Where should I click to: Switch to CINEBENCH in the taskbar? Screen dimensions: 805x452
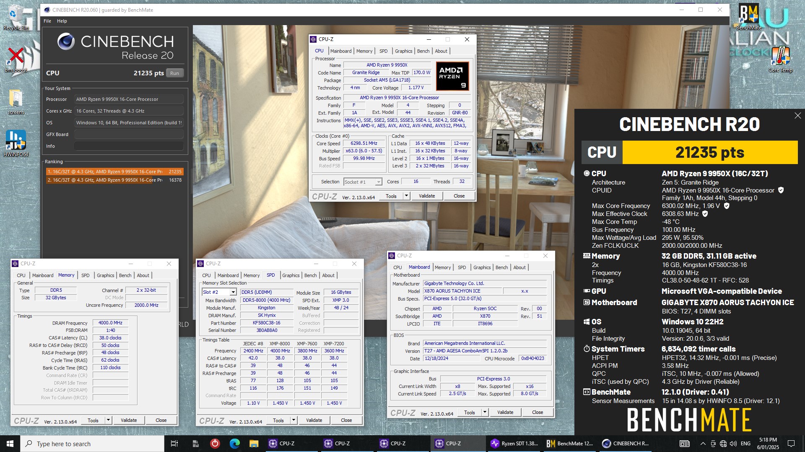tap(626, 444)
